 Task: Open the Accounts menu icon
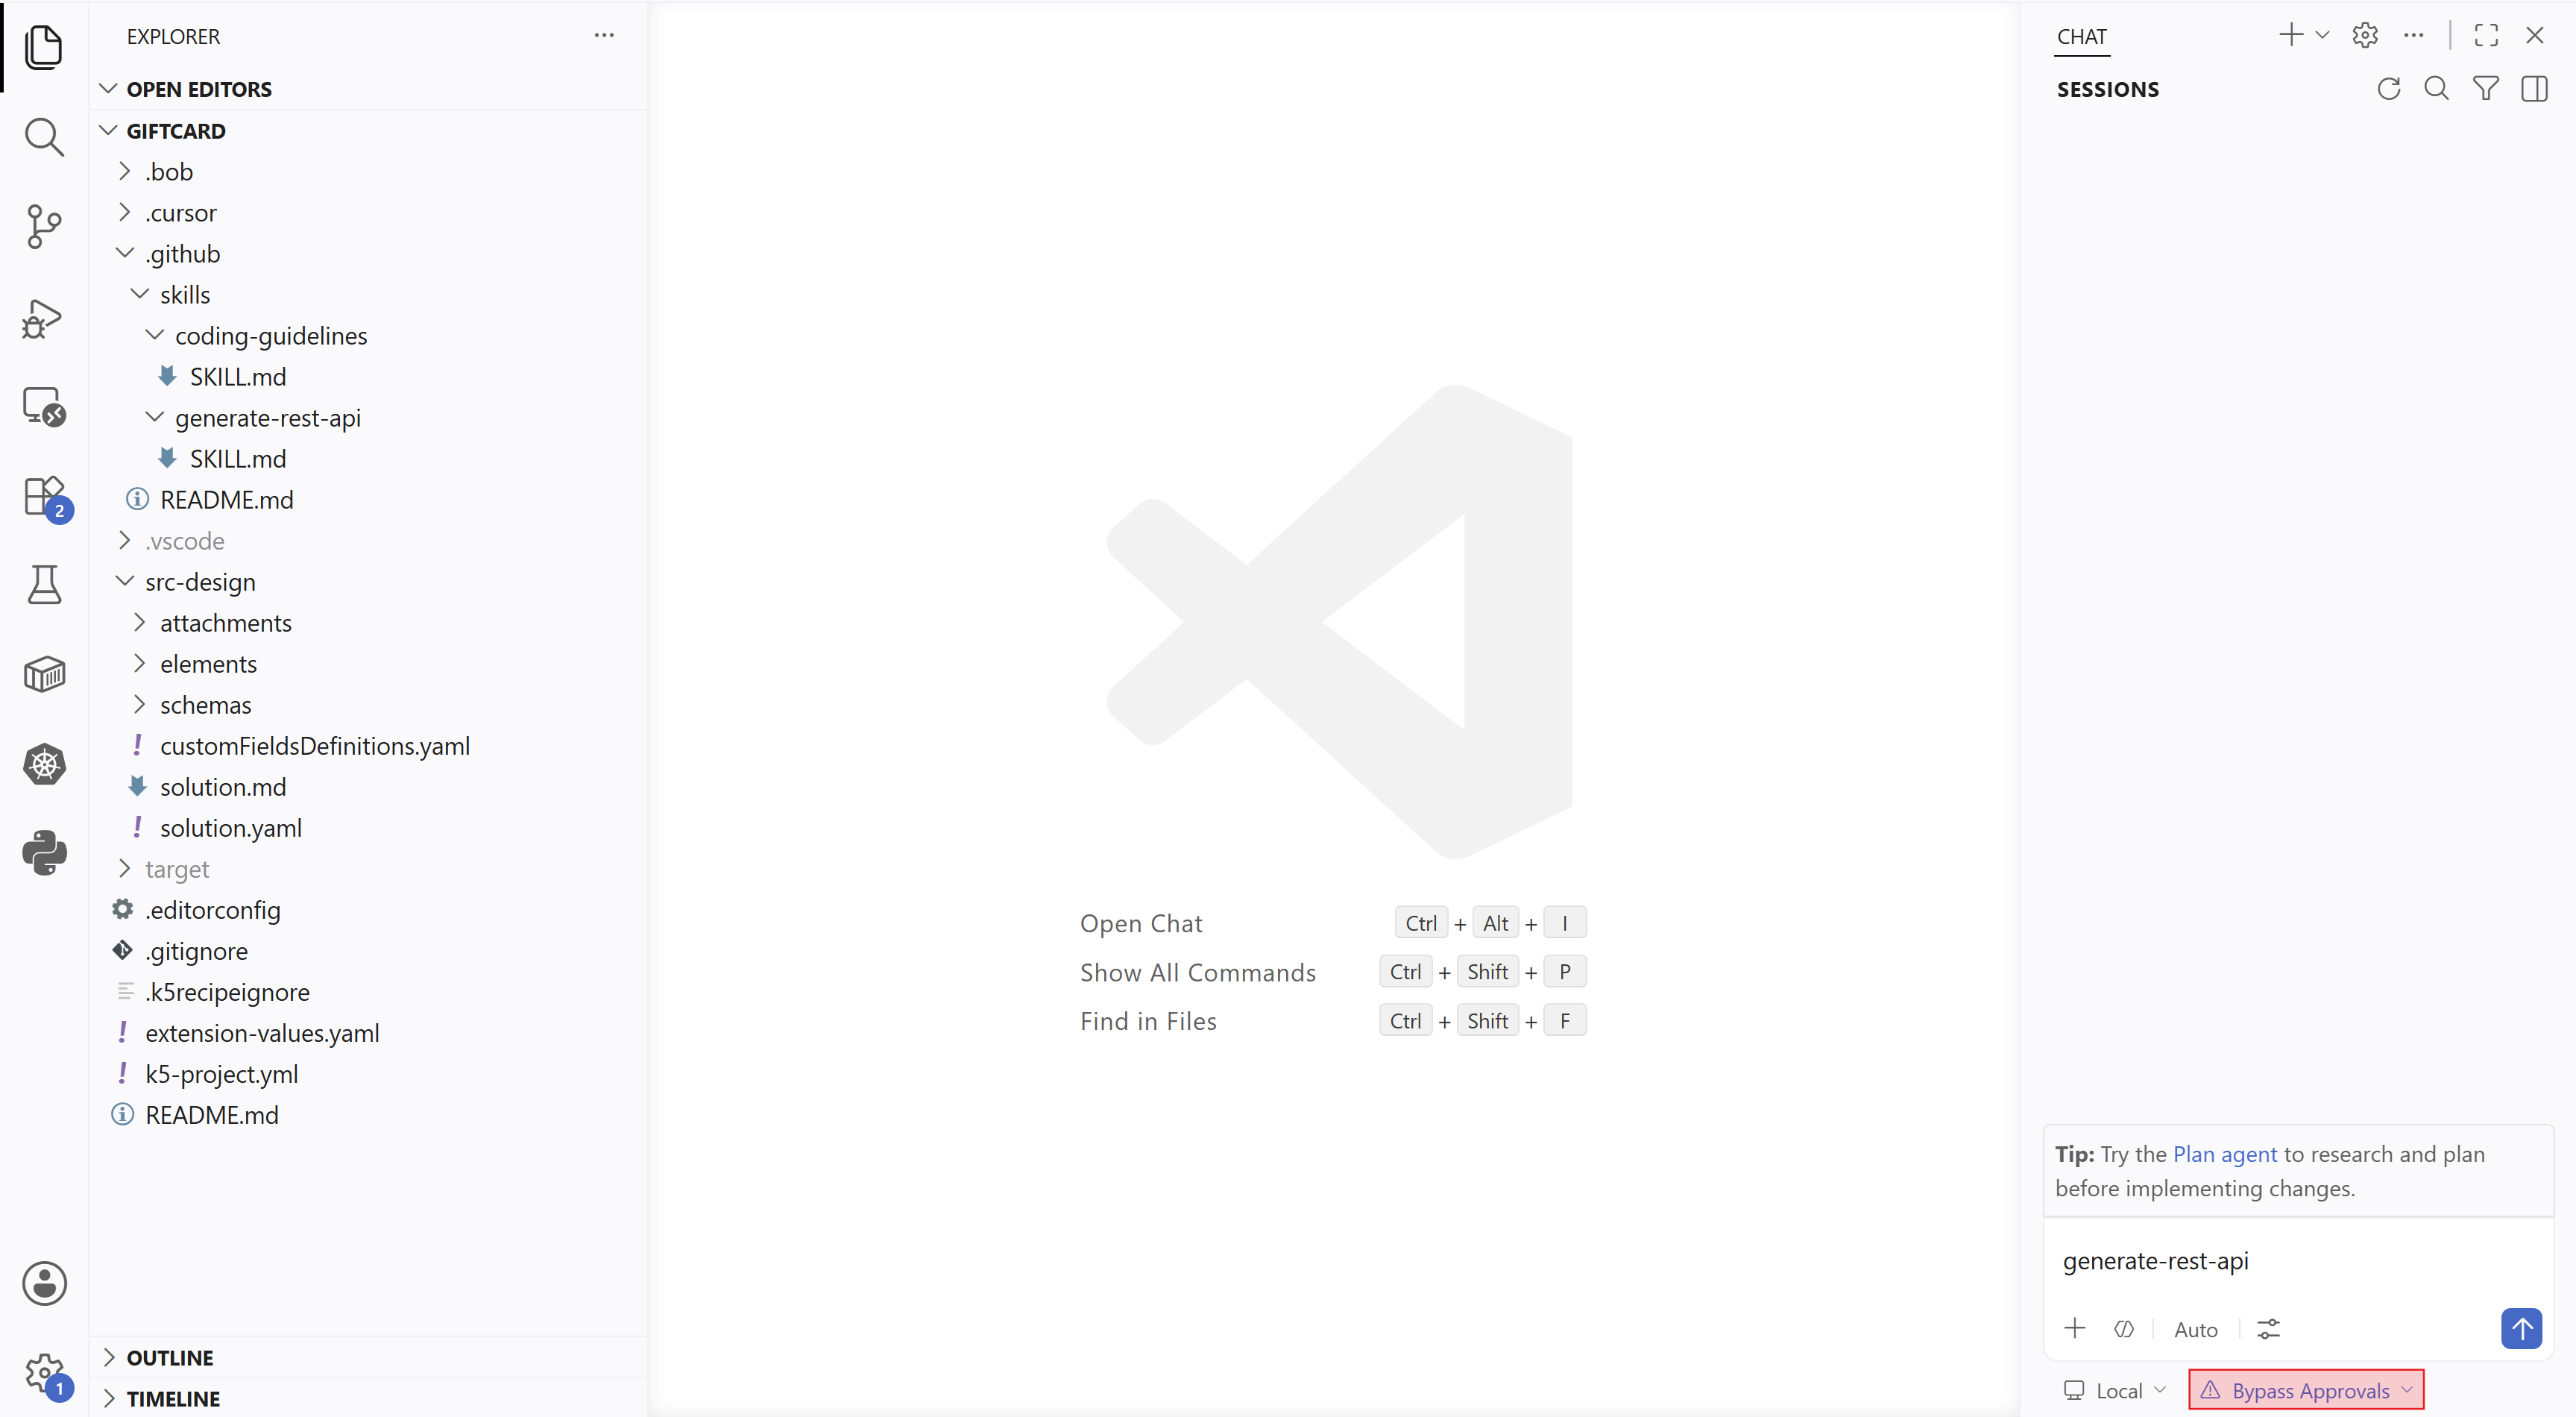pos(44,1283)
